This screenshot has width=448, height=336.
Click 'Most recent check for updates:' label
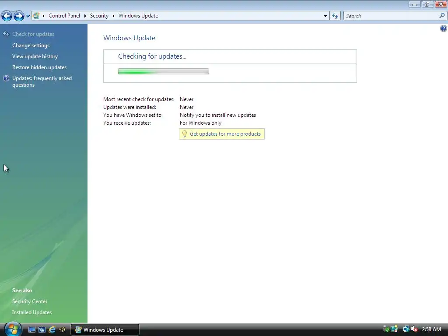(139, 99)
